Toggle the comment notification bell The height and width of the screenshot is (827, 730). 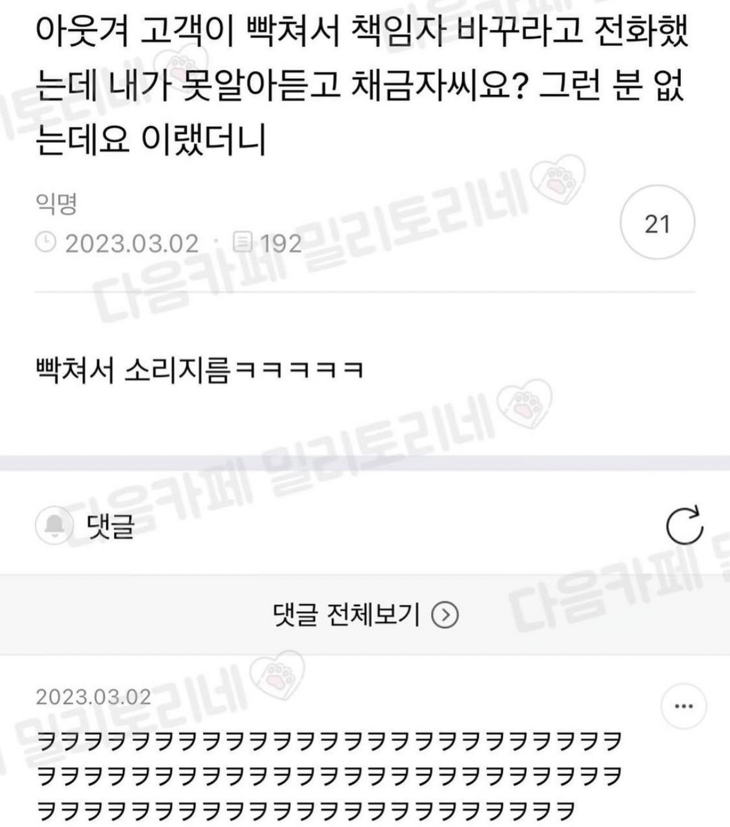point(54,526)
